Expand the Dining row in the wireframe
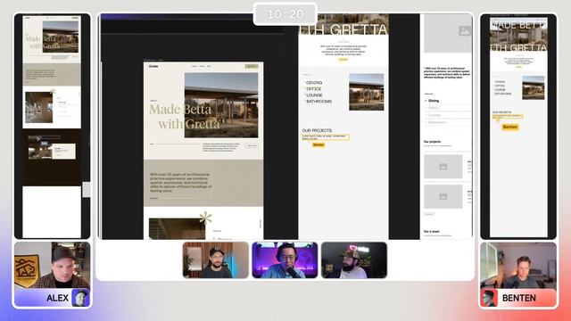 tap(448, 101)
